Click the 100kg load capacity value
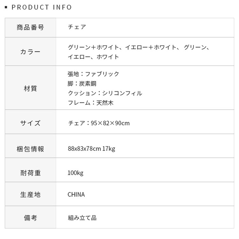This screenshot has width=239, height=239. 75,173
